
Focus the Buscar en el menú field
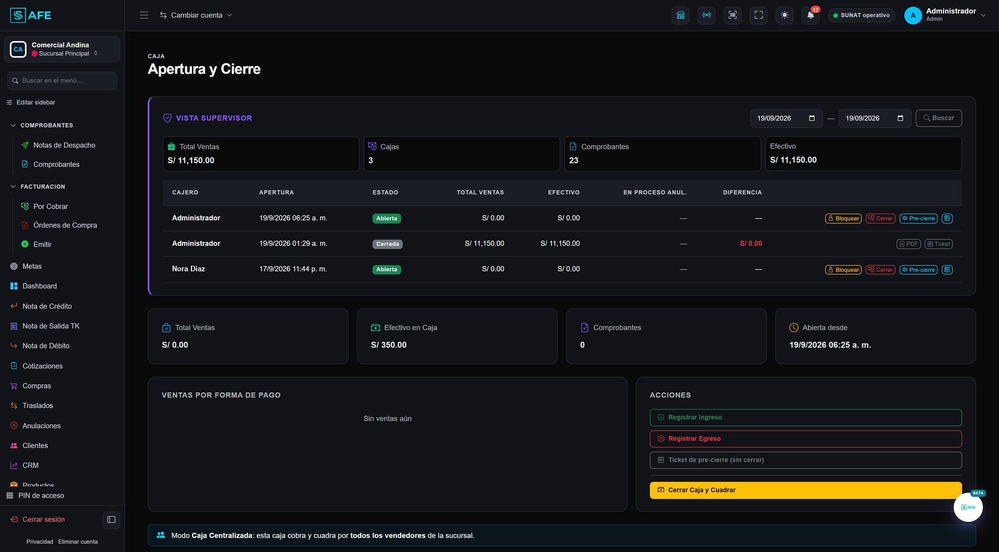coord(62,80)
